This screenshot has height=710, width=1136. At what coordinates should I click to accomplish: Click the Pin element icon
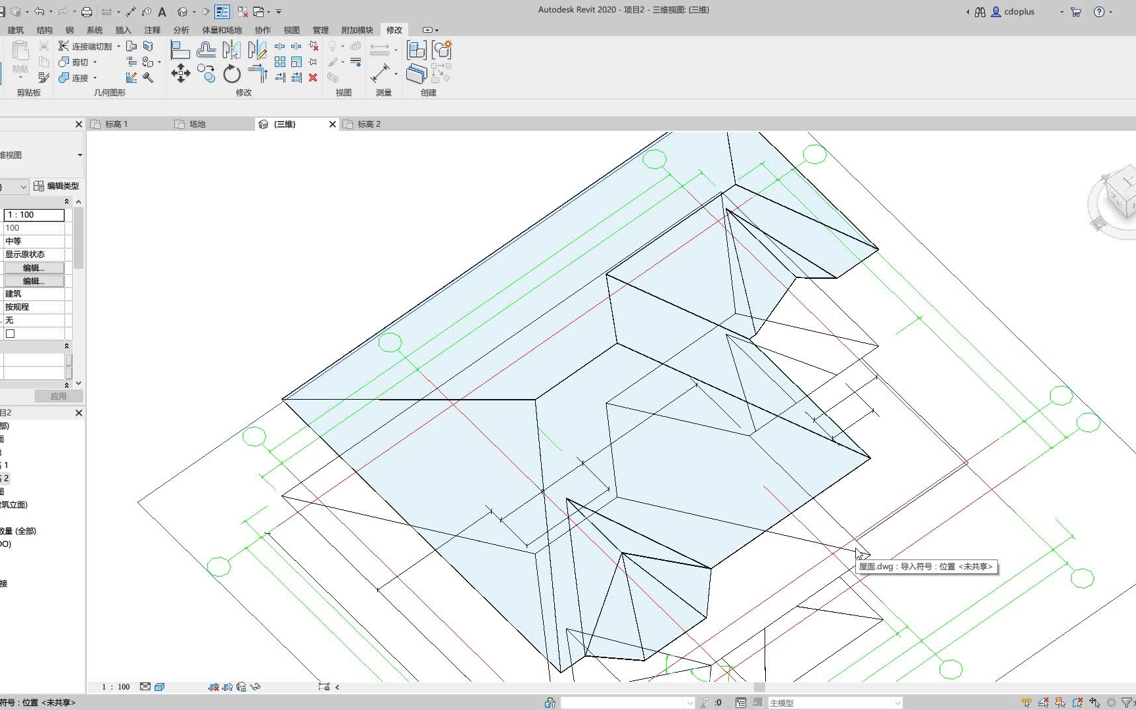pyautogui.click(x=313, y=62)
